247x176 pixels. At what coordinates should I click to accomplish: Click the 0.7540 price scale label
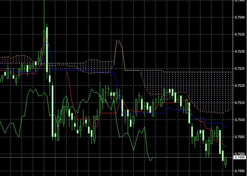(240, 17)
